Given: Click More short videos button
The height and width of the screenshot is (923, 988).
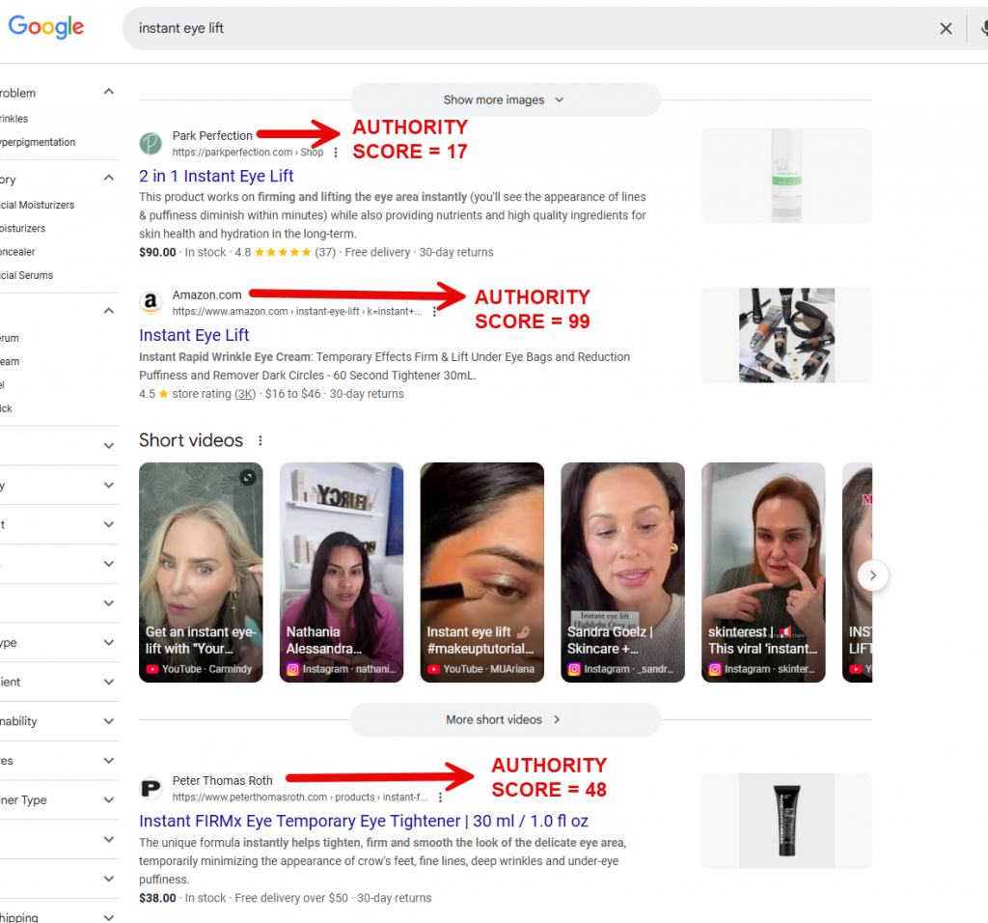Looking at the screenshot, I should pyautogui.click(x=506, y=719).
